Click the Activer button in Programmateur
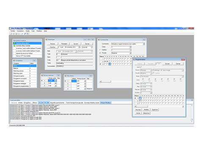203x152 pixels. [138, 113]
